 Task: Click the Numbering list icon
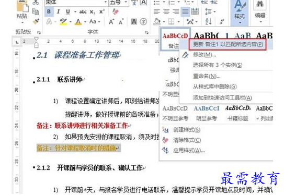[x=171, y=3]
